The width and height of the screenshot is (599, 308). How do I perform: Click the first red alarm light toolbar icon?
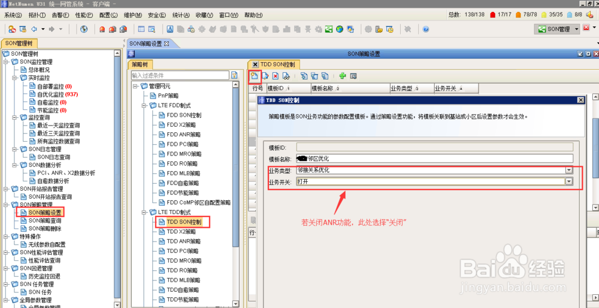102,29
